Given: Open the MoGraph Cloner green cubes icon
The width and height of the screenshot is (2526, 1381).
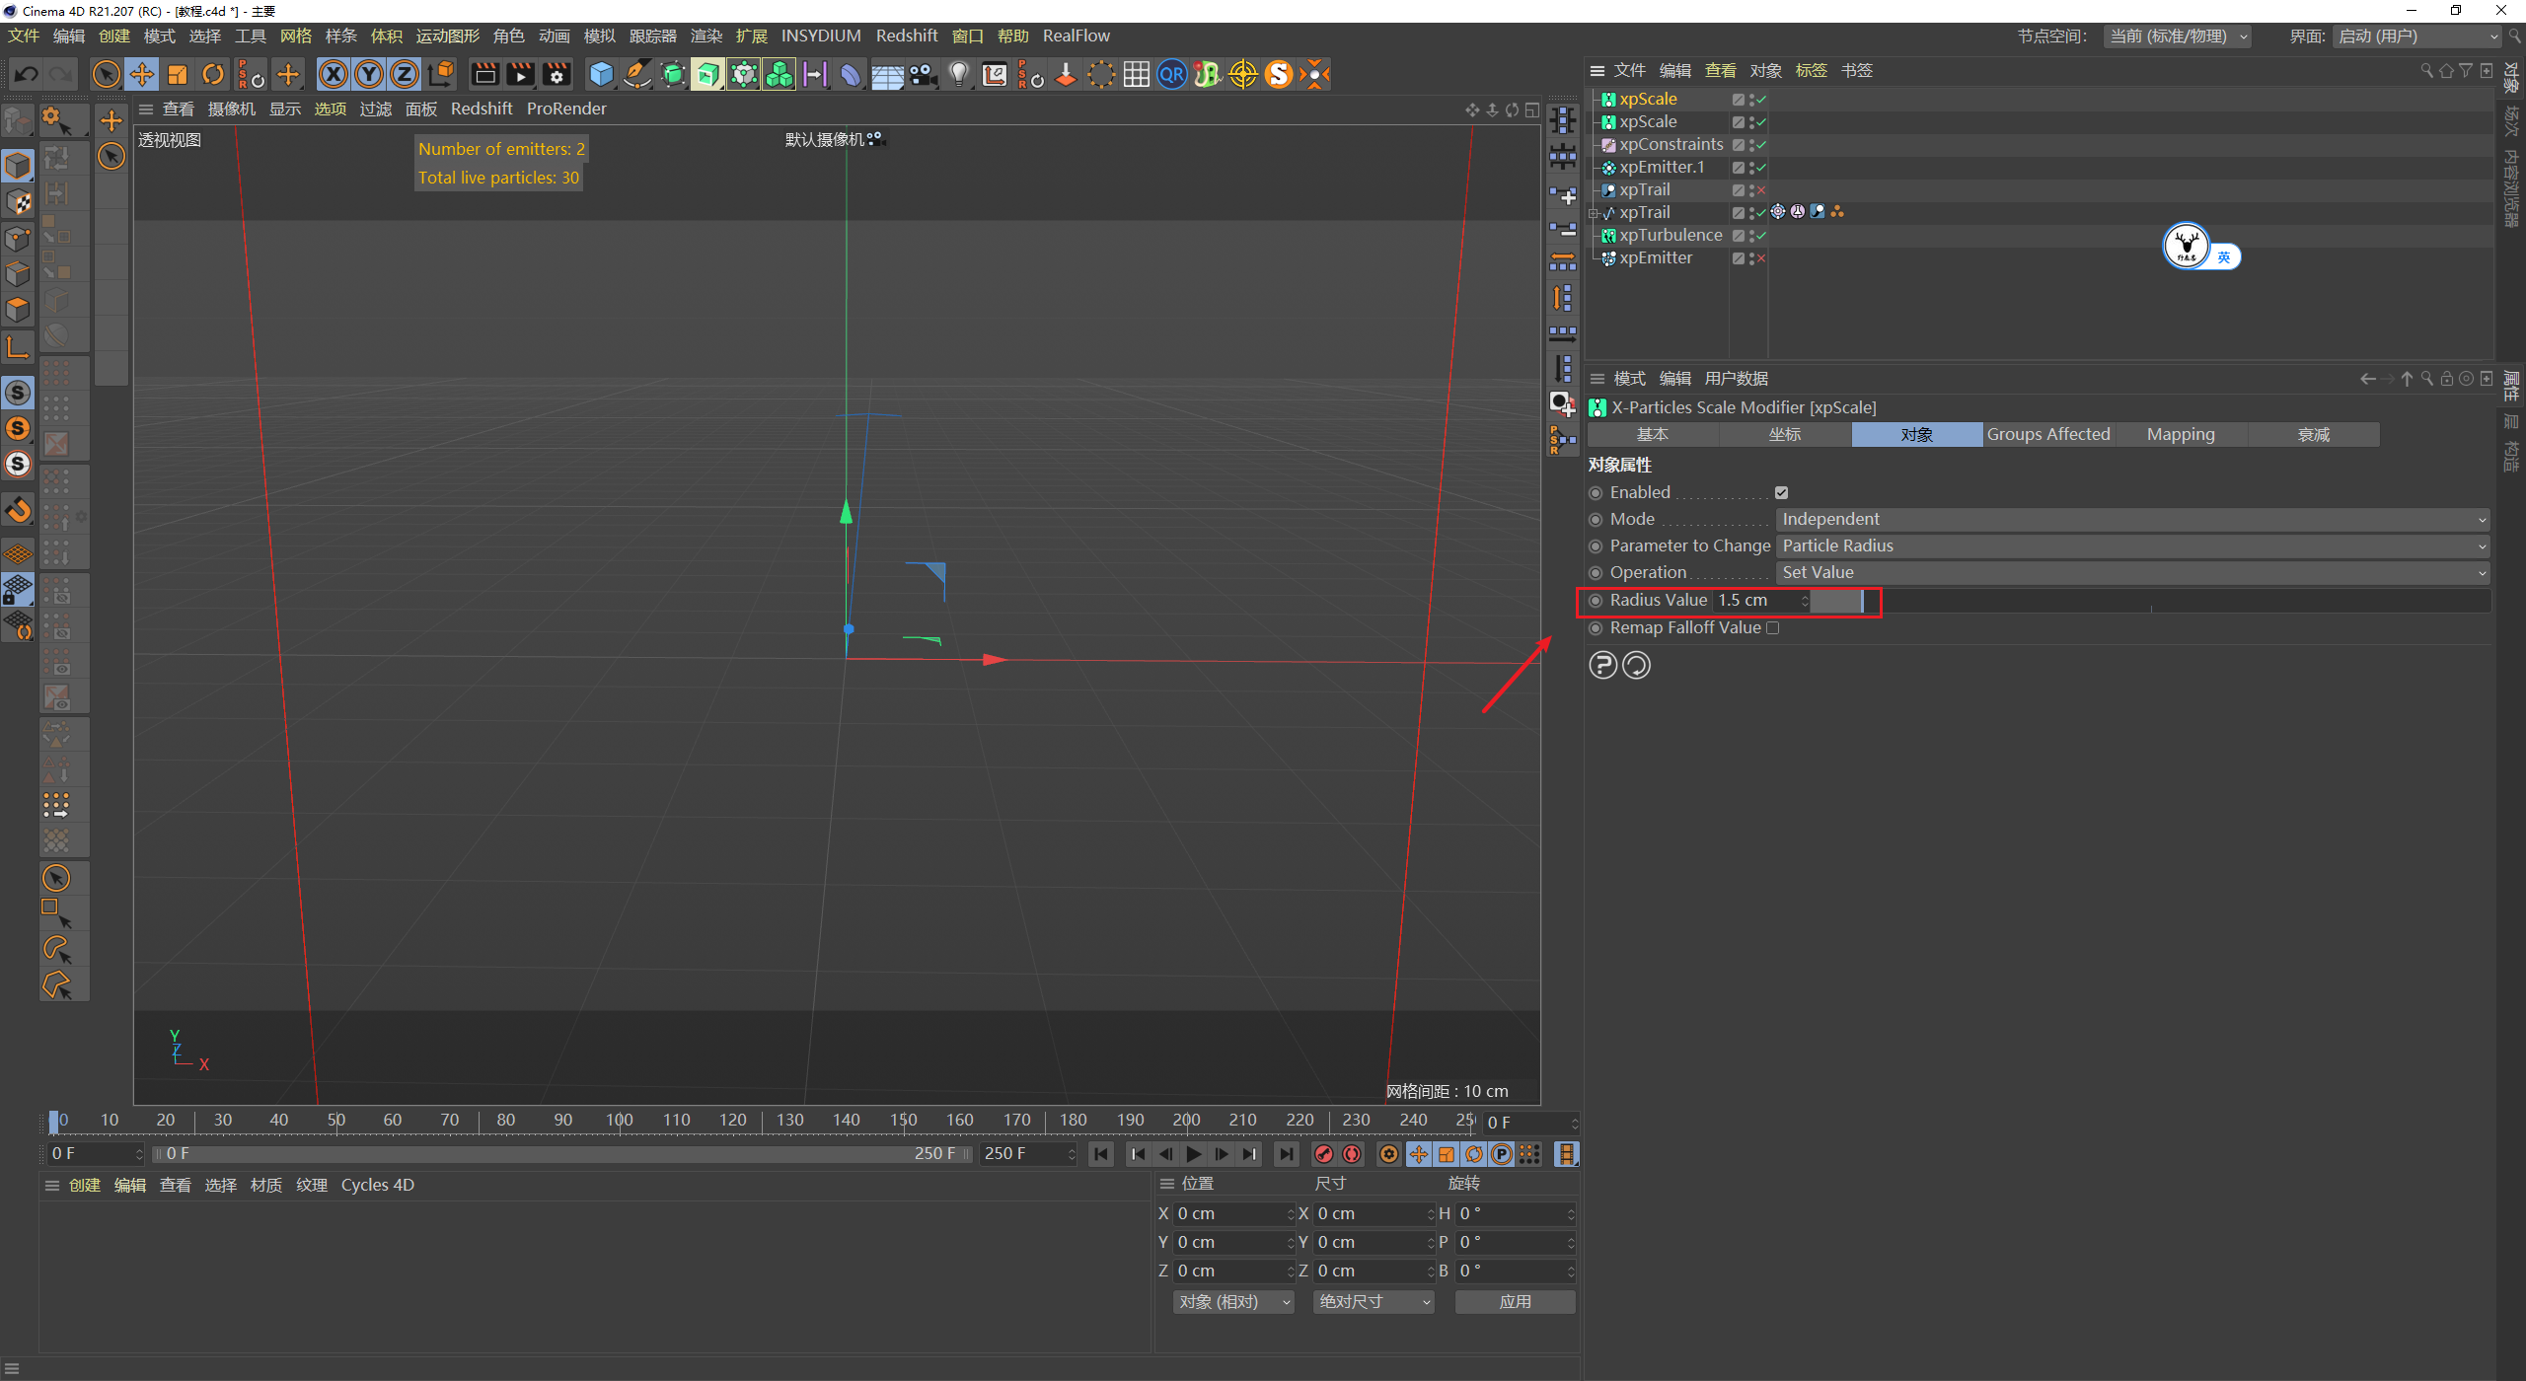Looking at the screenshot, I should tap(780, 74).
